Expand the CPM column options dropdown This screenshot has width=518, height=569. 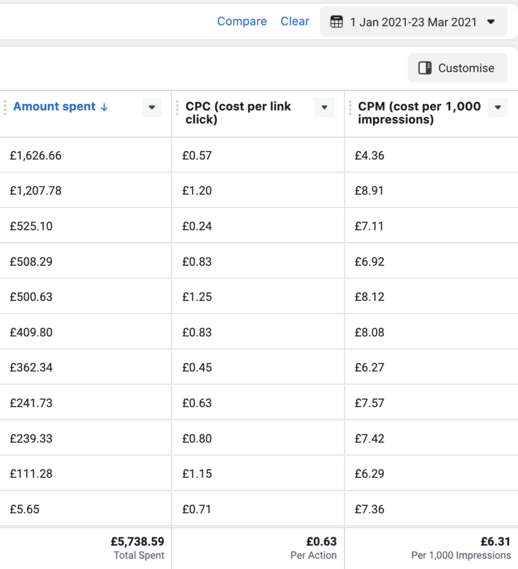coord(497,107)
